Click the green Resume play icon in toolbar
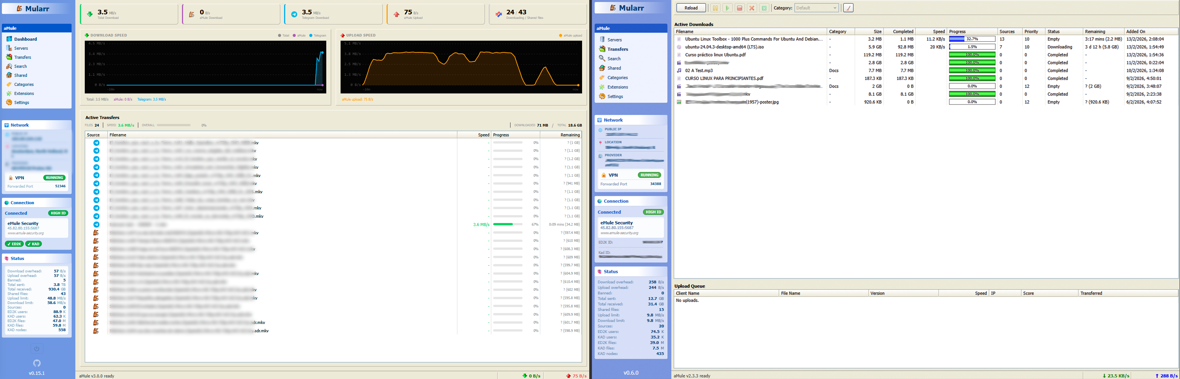The image size is (1180, 379). 727,8
